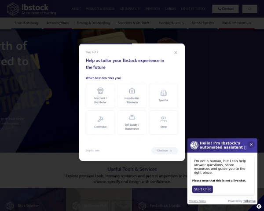Click the Brick Selector tile logo icon
264x211 pixels.
(x=10, y=206)
